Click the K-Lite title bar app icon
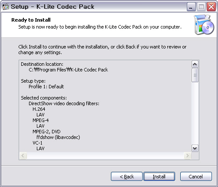 point(6,6)
